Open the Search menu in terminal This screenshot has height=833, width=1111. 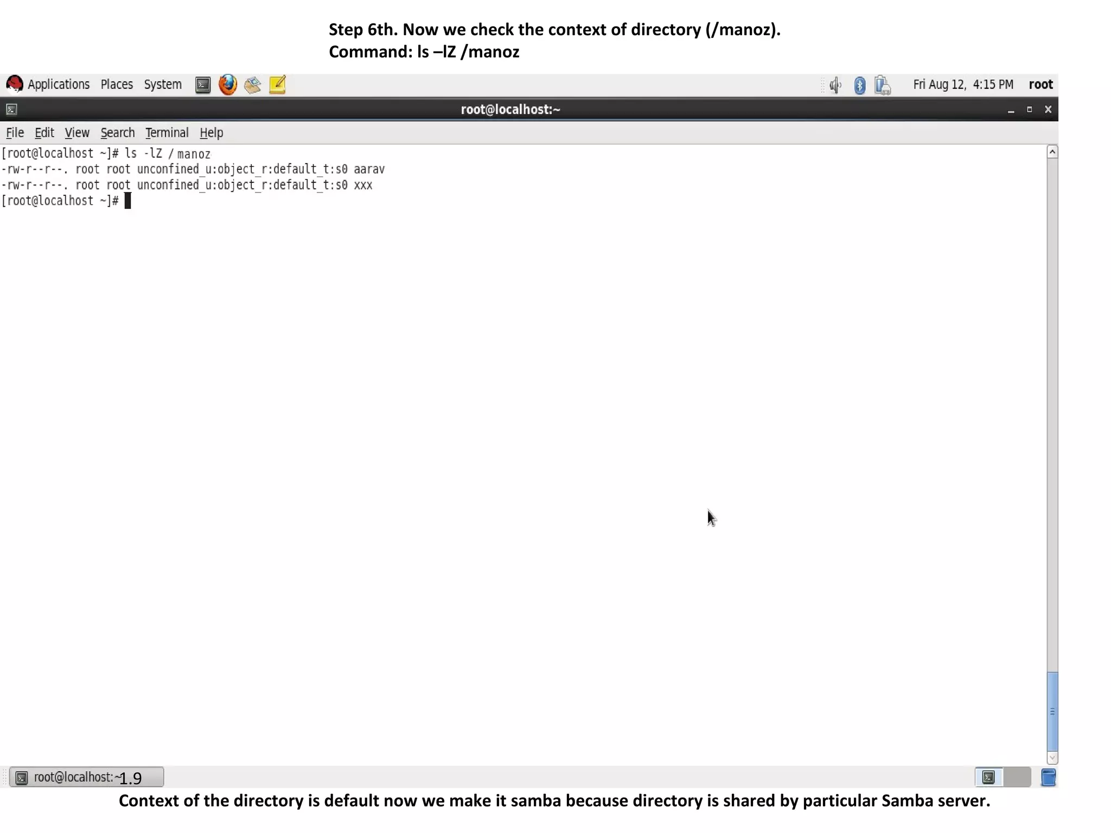tap(117, 133)
